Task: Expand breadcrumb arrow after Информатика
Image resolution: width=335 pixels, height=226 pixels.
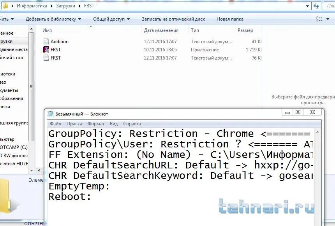Action: (x=51, y=6)
